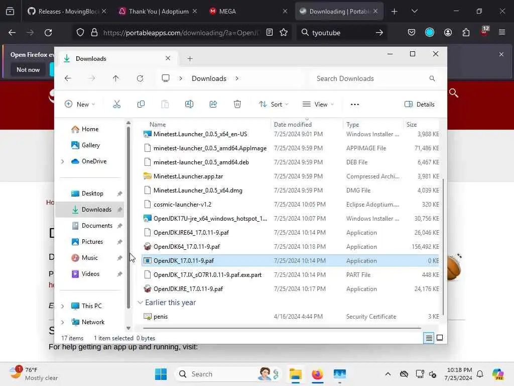This screenshot has width=514, height=386.
Task: Expand This PC in navigation pane
Action: pyautogui.click(x=63, y=306)
